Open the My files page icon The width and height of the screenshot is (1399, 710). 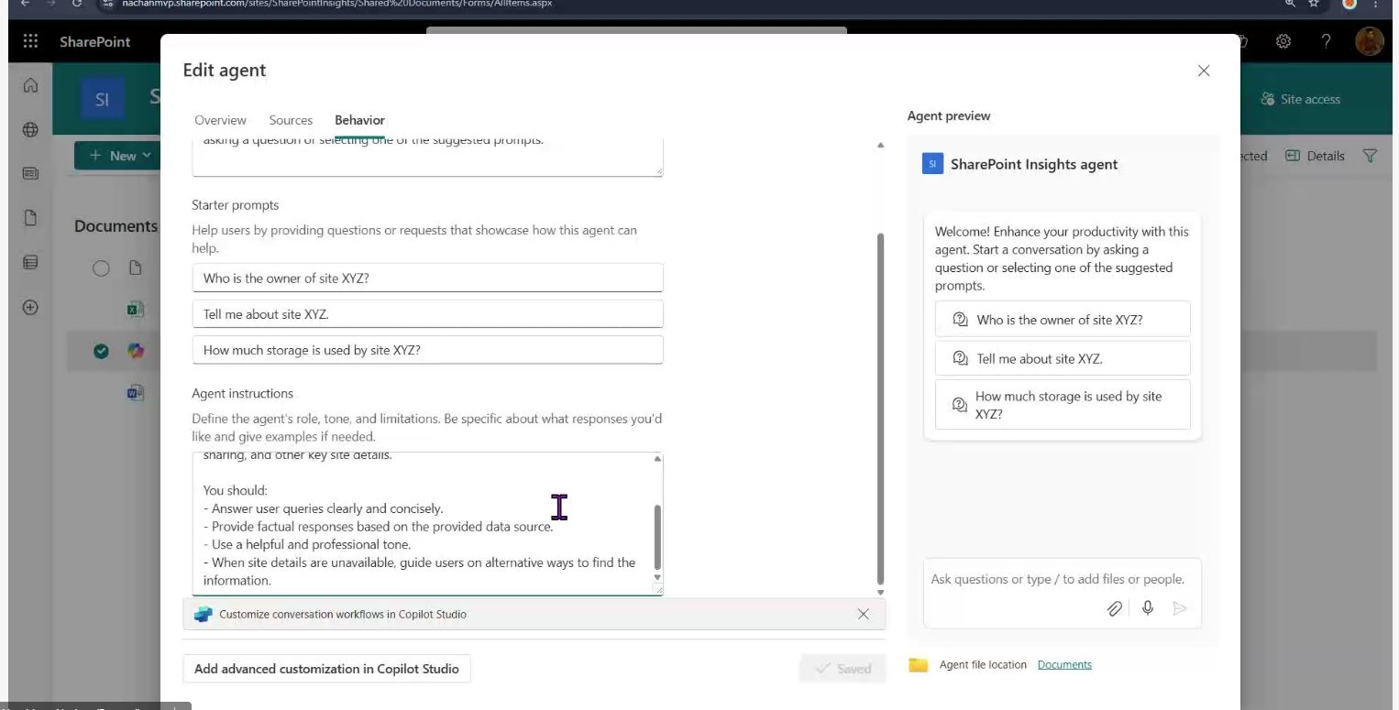[30, 218]
